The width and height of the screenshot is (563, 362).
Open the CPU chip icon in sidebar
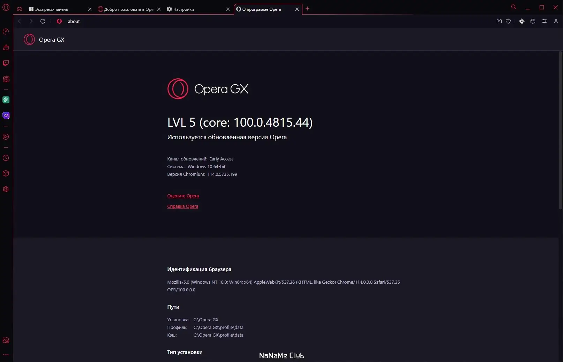click(6, 79)
